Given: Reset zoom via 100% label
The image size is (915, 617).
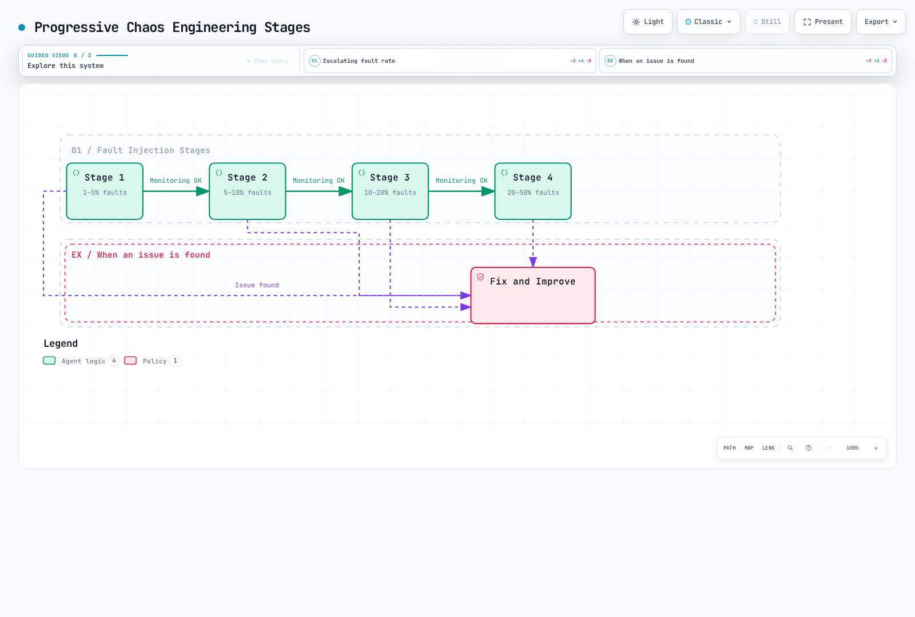Looking at the screenshot, I should pos(852,448).
